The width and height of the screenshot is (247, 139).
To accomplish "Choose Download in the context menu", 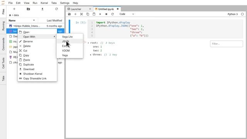I will pos(37,69).
